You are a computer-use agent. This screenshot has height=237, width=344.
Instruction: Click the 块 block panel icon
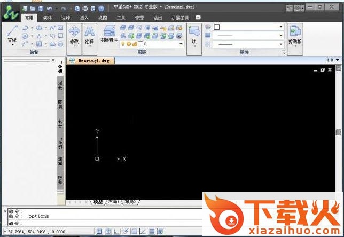click(194, 31)
